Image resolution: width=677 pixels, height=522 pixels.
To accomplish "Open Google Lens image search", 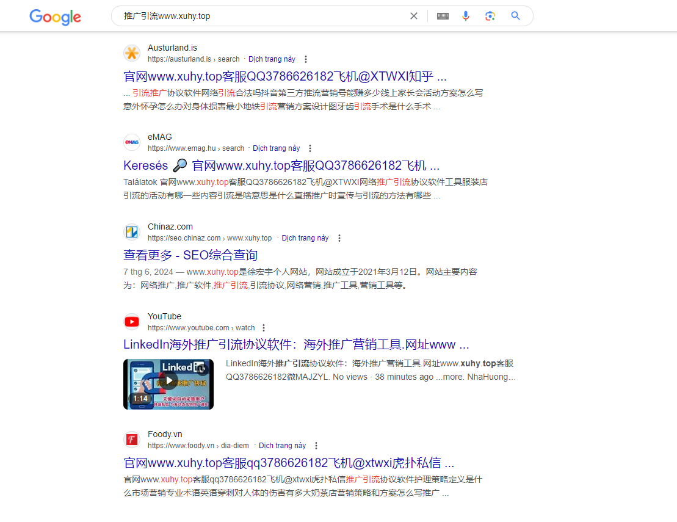I will (490, 15).
